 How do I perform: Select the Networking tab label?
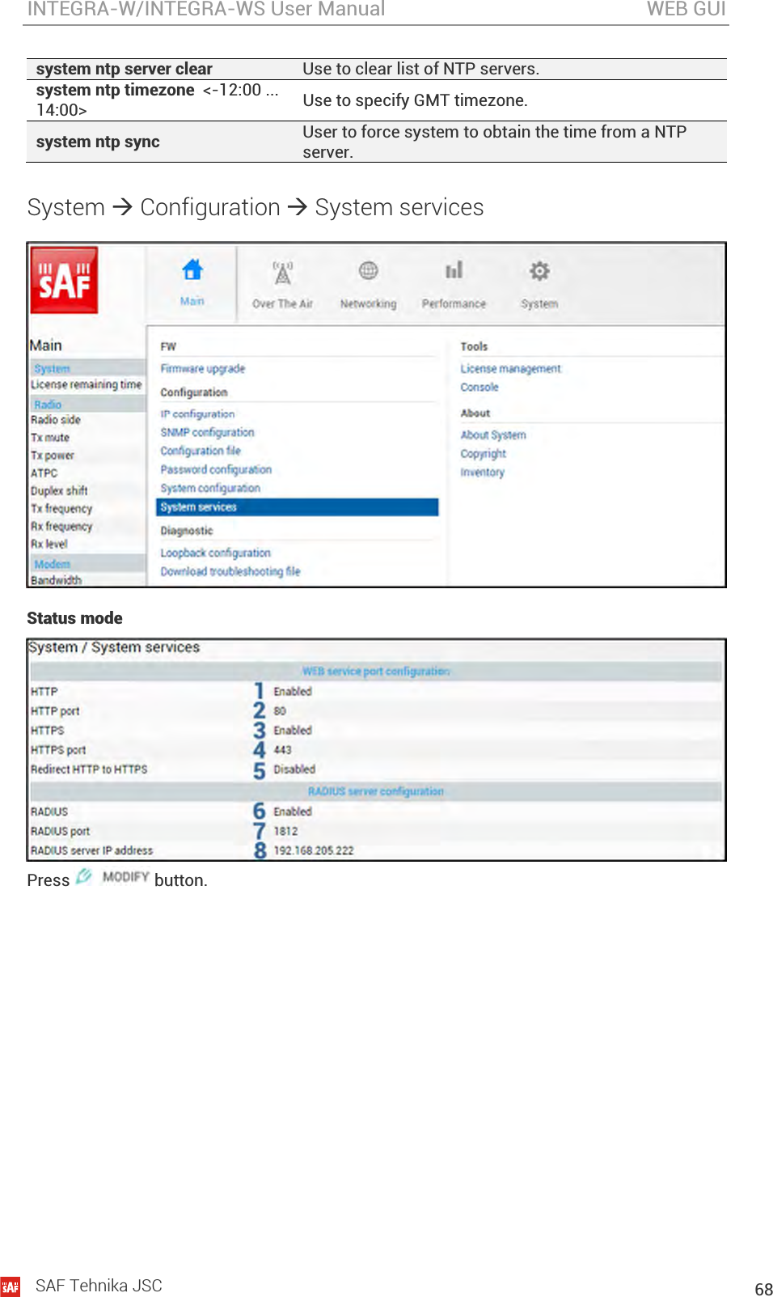[x=368, y=304]
